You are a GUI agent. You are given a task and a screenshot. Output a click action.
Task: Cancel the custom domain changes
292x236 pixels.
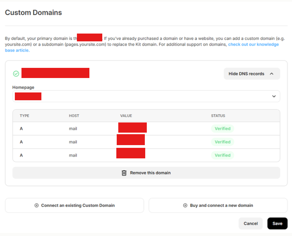pyautogui.click(x=251, y=224)
